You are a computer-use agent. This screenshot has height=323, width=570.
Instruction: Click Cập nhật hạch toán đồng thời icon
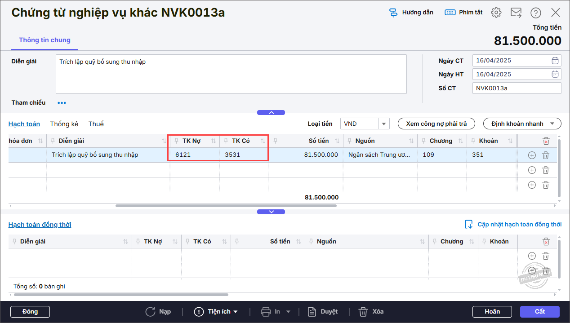469,225
